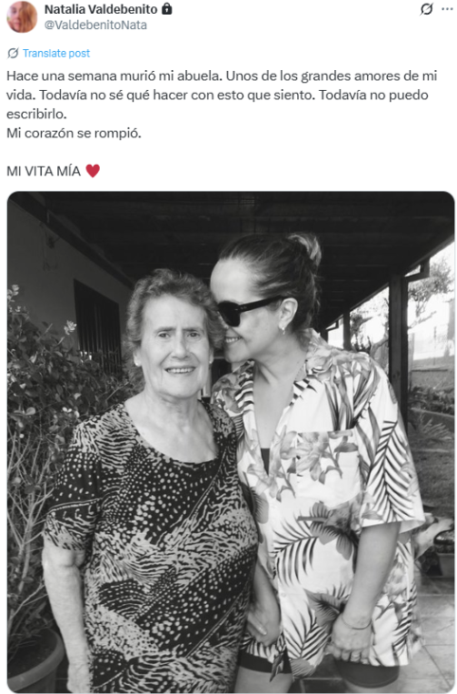
Task: Click the word "escribirlo." in the post
Action: (36, 114)
